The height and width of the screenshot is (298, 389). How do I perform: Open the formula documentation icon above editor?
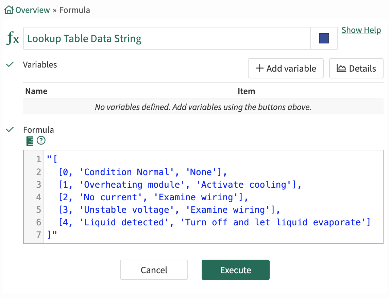(x=30, y=141)
